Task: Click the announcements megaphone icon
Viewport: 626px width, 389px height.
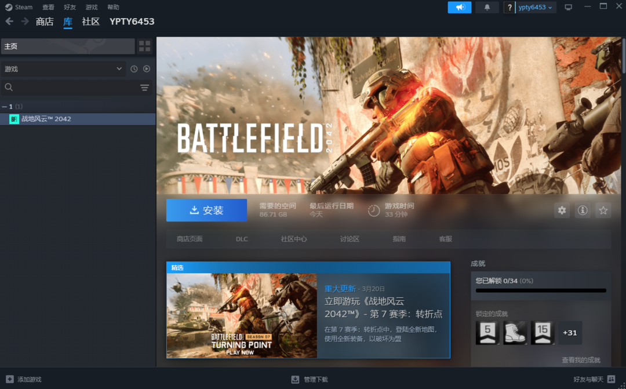Action: [x=460, y=7]
